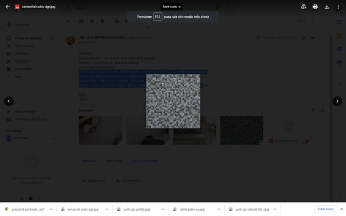Choose smart reply 'Bom dia!'
The width and height of the screenshot is (346, 216).
(89, 161)
